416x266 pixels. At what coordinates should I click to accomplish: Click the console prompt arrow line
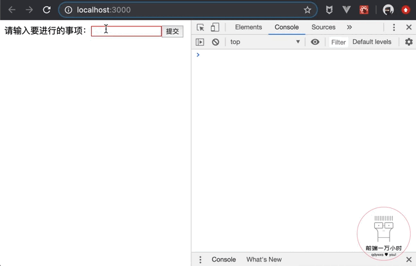point(304,55)
